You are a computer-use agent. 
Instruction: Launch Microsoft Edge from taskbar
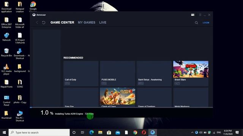point(92,133)
